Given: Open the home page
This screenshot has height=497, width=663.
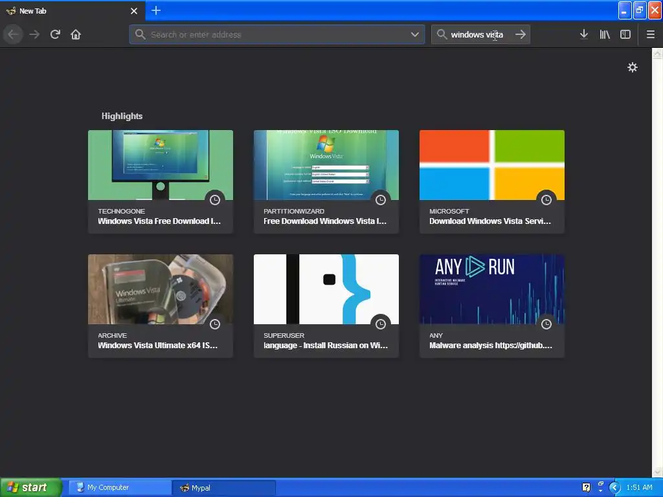Looking at the screenshot, I should click(x=76, y=34).
